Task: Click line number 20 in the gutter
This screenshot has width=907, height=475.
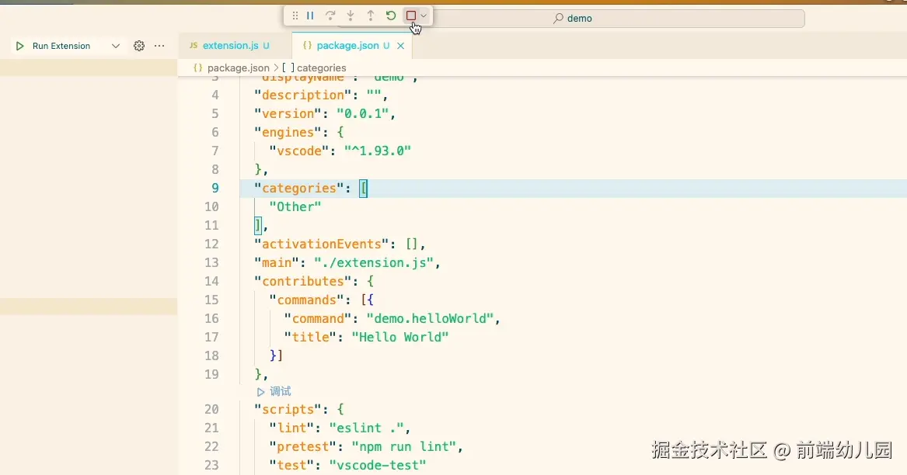Action: 211,409
